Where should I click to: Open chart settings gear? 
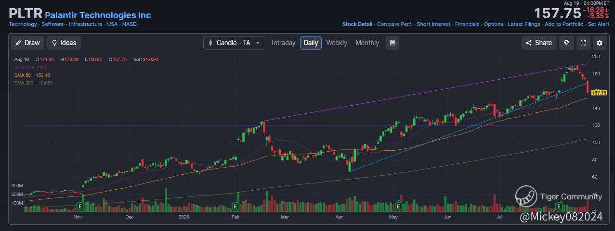pos(600,43)
